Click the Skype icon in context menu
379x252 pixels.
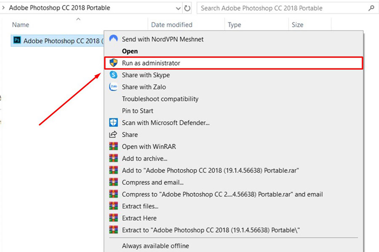click(113, 75)
